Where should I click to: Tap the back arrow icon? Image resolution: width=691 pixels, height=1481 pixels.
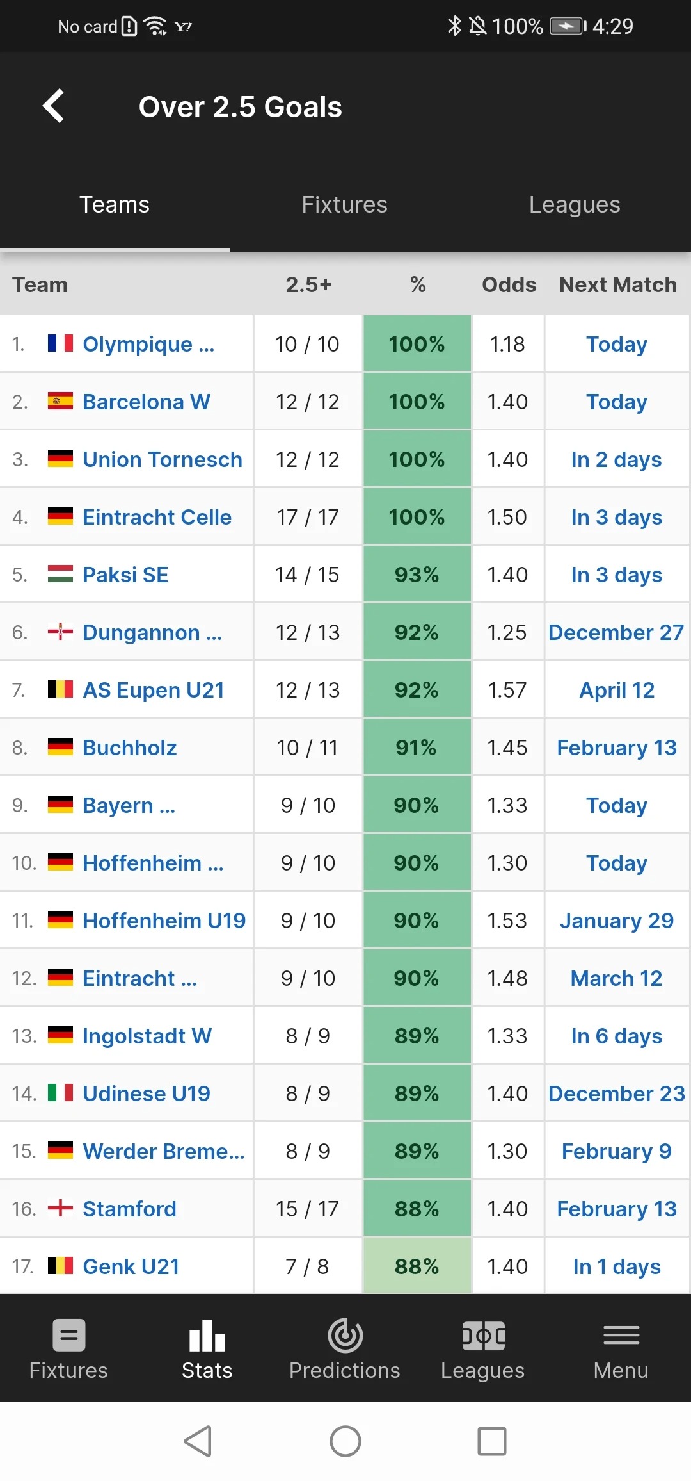click(x=54, y=106)
